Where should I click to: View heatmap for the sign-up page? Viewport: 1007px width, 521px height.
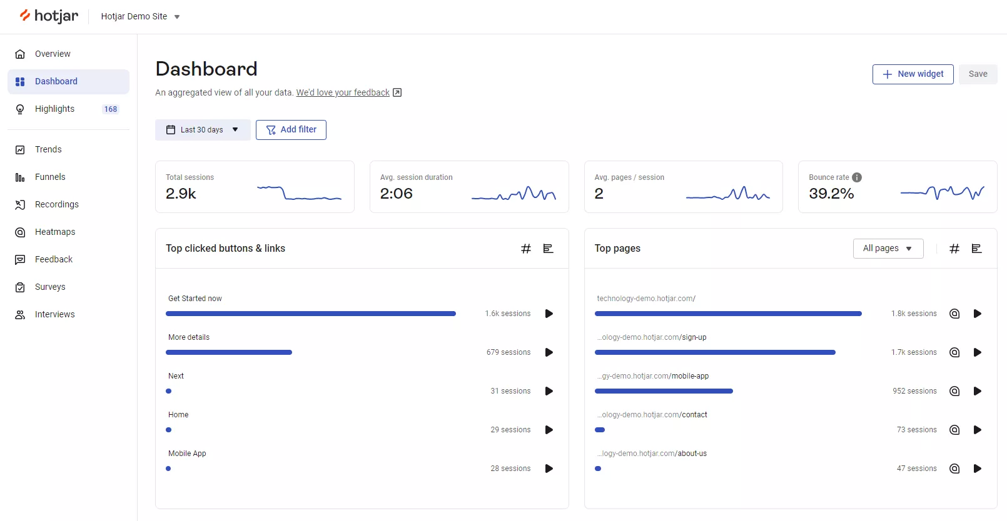pos(954,352)
